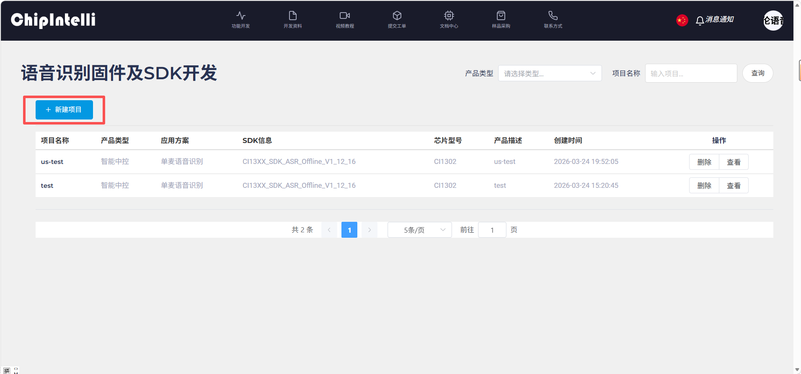
Task: Click the 共 2 条 total count
Action: point(302,230)
